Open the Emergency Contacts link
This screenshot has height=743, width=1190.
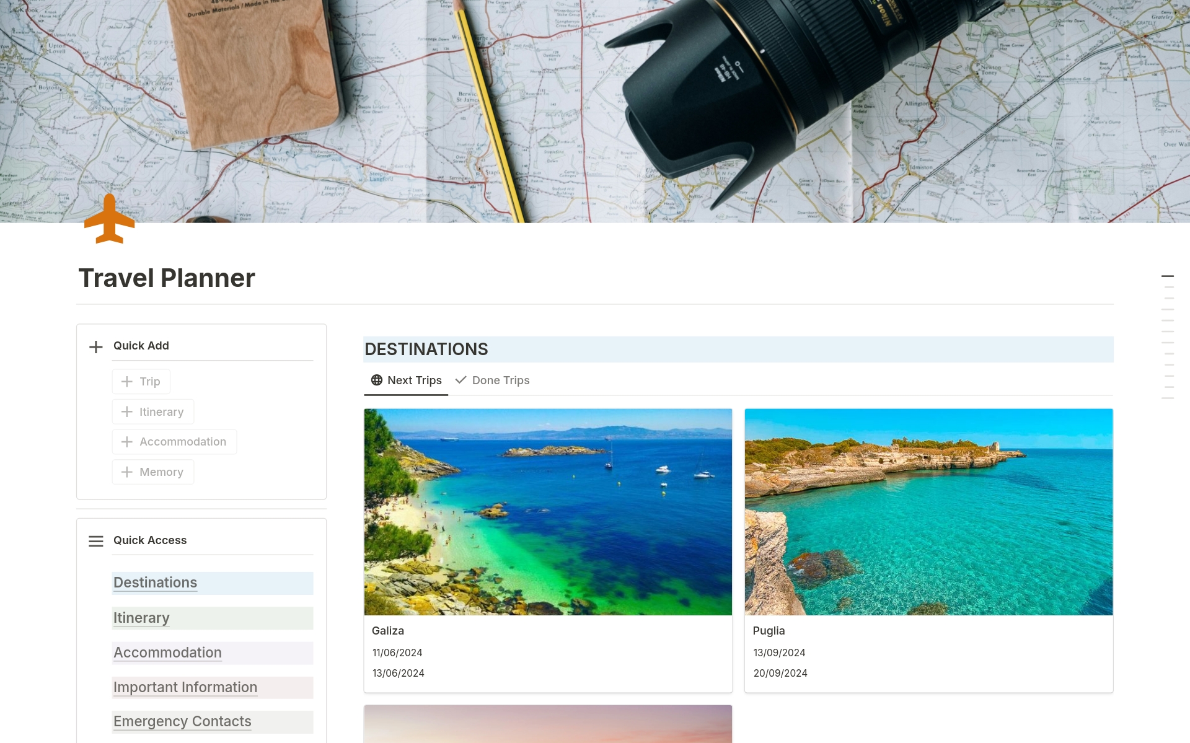pyautogui.click(x=182, y=721)
